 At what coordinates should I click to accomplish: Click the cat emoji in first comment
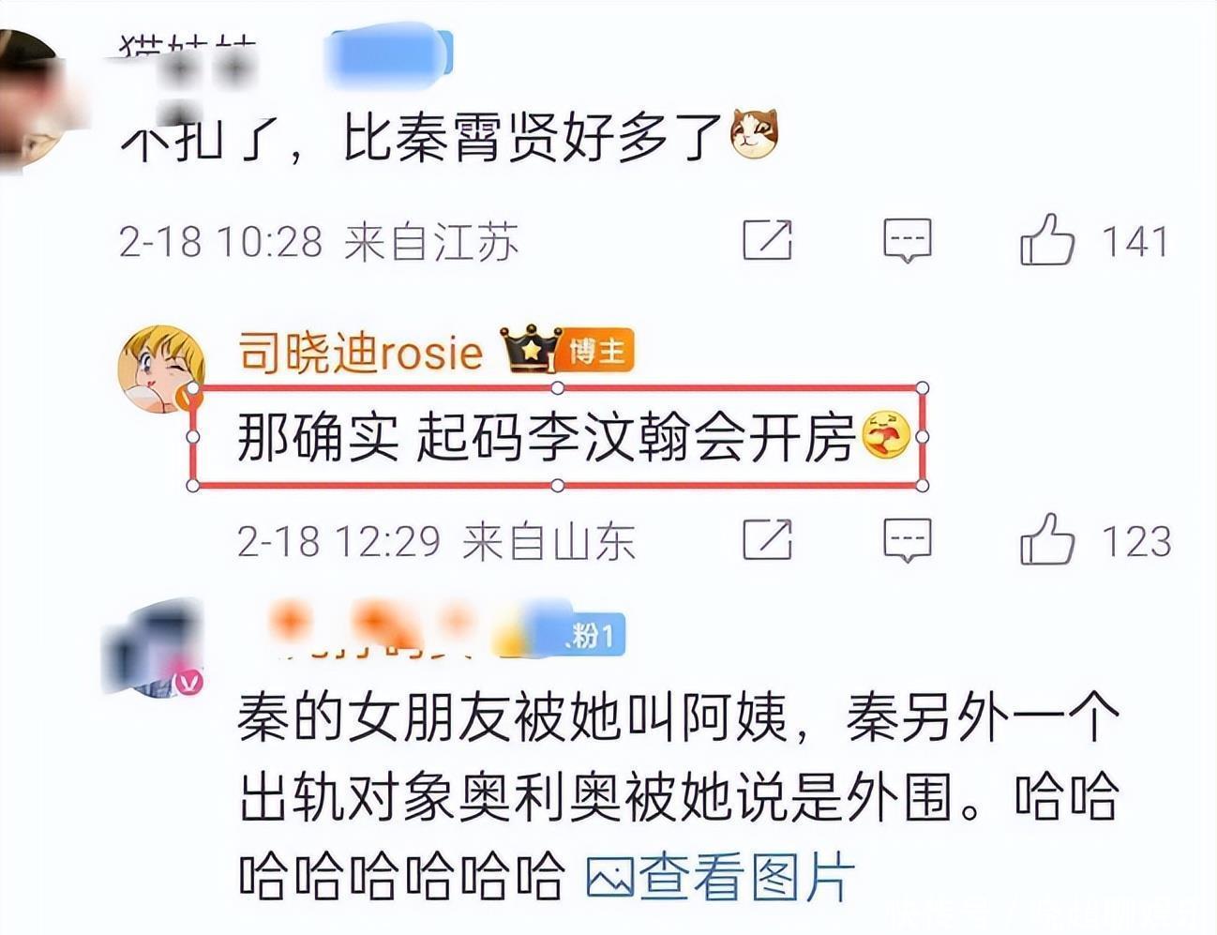click(x=754, y=134)
